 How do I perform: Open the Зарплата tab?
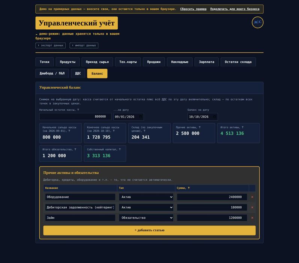pos(206,62)
